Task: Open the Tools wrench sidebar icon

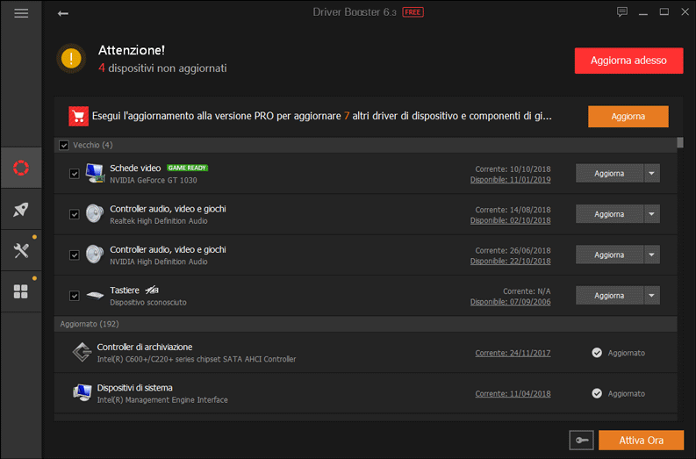Action: [21, 251]
